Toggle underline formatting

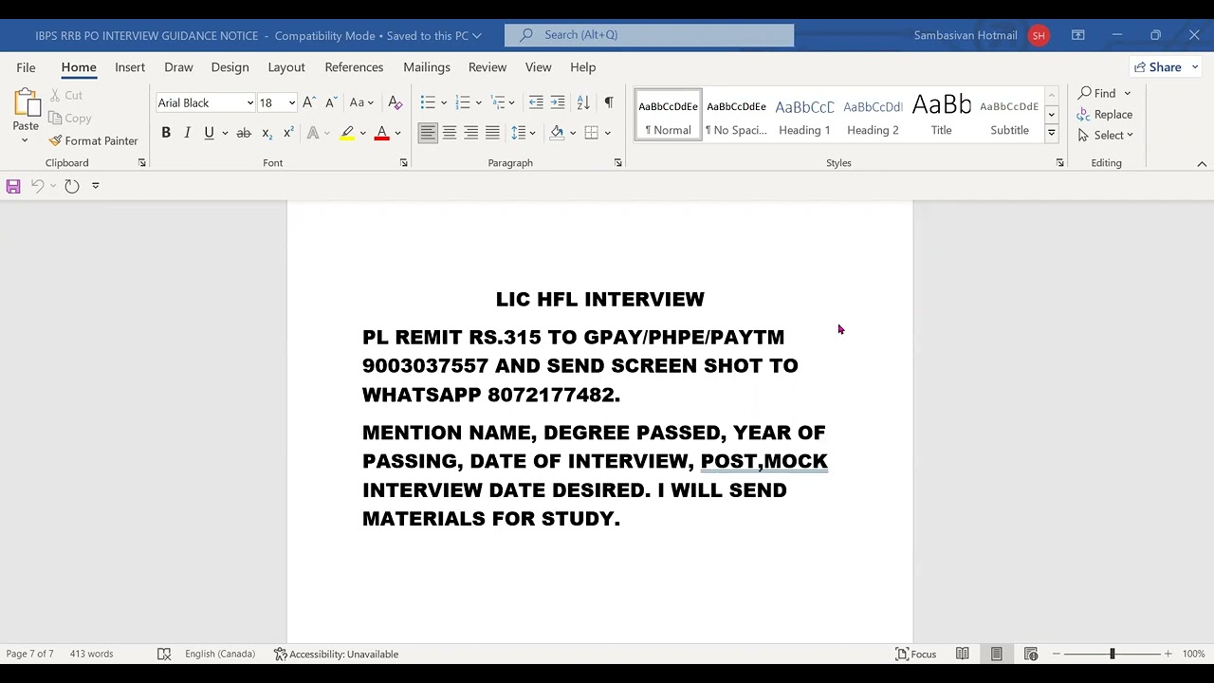click(x=209, y=133)
